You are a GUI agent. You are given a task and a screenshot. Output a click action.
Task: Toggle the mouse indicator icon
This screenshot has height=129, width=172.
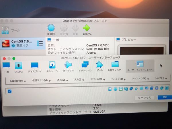[162, 88]
